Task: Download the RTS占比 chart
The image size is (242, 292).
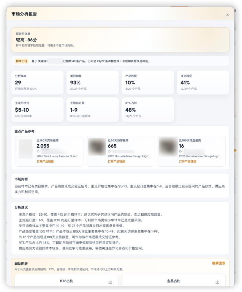Action: coord(110,282)
